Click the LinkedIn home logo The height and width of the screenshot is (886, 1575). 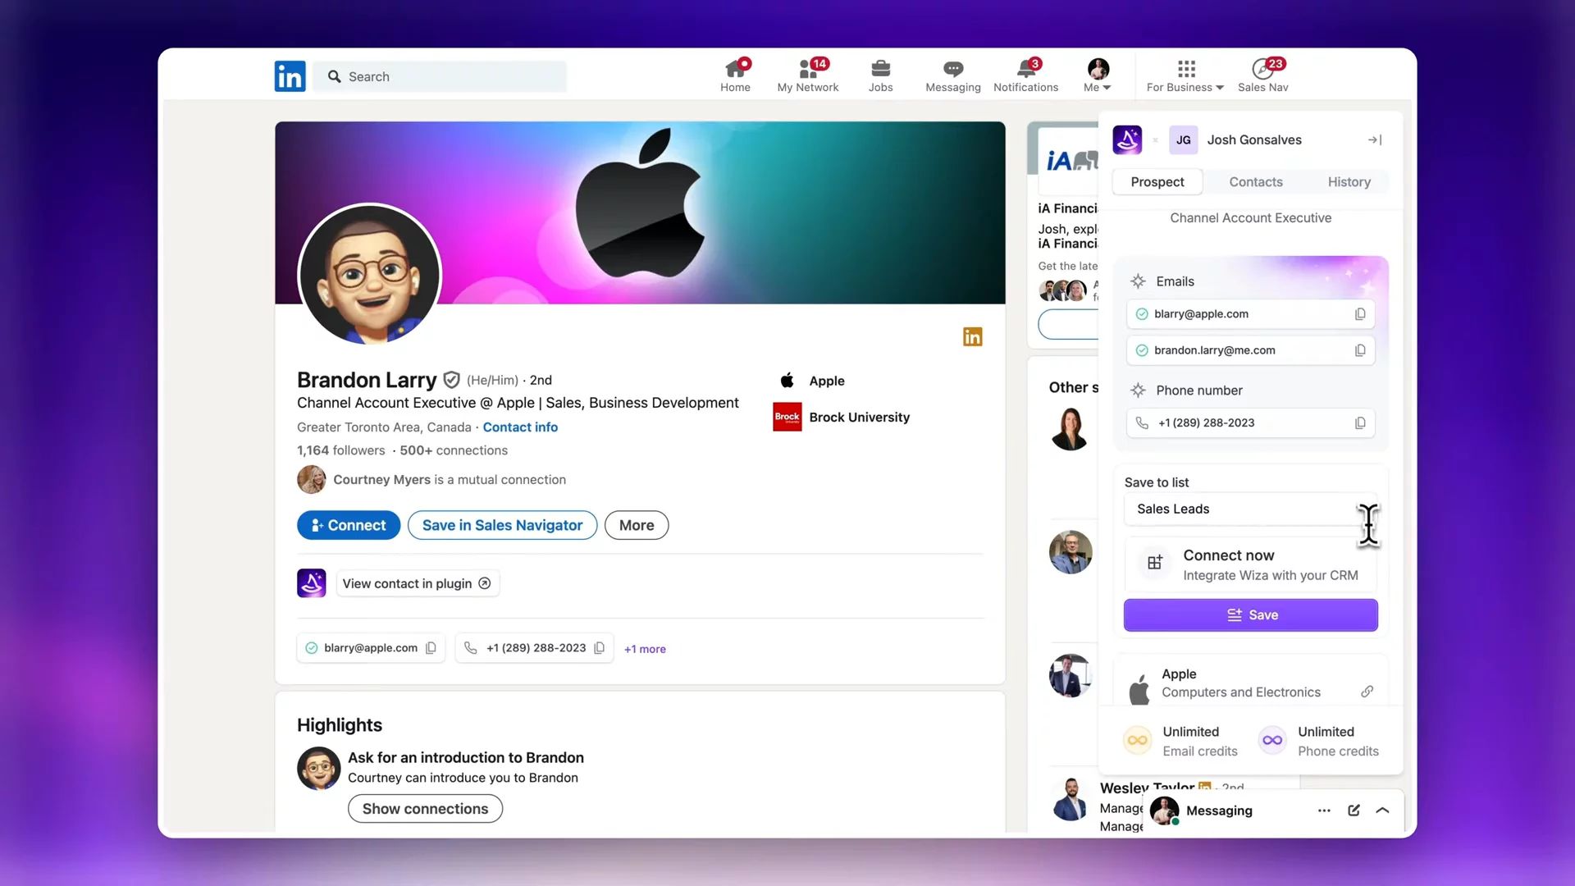pos(290,76)
